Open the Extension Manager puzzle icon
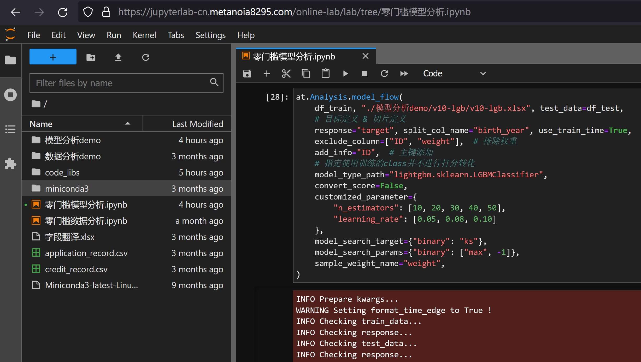The height and width of the screenshot is (362, 641). pos(10,164)
